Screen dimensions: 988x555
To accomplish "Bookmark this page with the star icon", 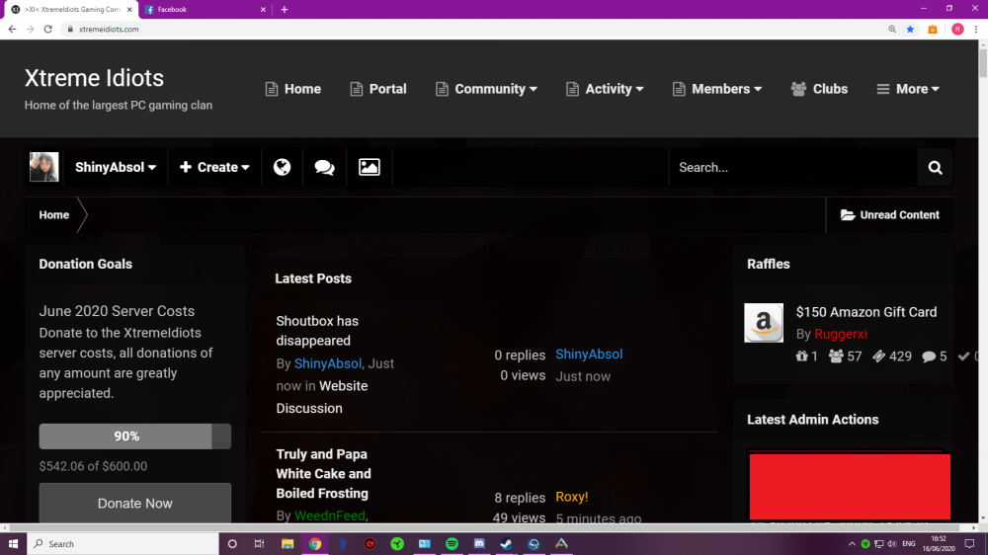I will click(910, 30).
